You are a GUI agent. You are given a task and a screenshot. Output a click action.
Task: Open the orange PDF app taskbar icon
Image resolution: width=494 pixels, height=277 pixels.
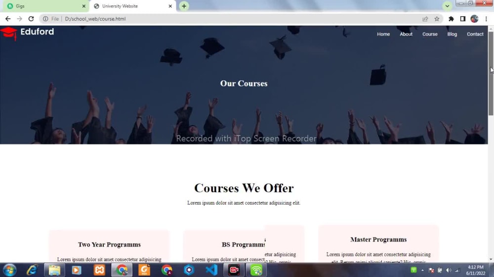click(x=144, y=270)
